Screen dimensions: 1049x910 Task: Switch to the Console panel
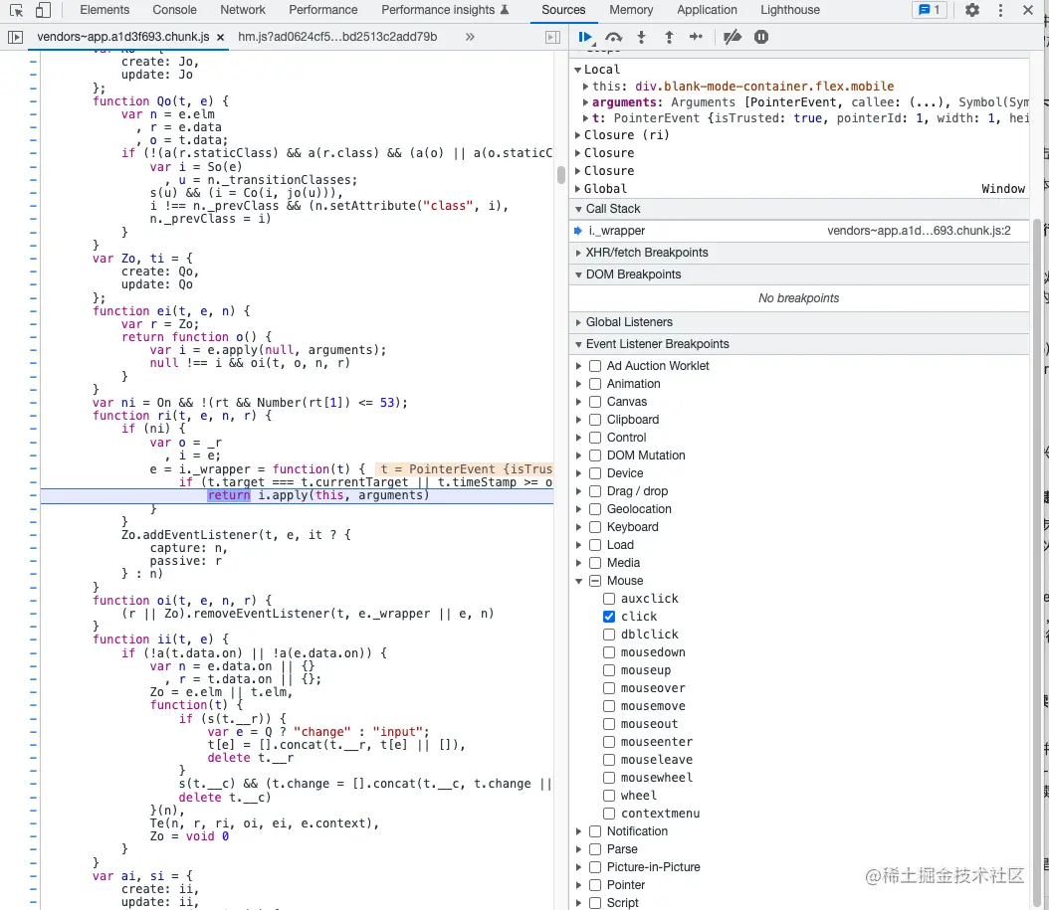point(174,10)
